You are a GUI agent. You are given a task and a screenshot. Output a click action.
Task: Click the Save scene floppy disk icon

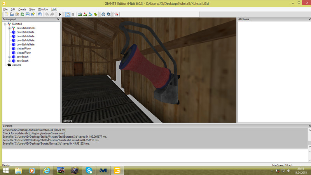pos(28,14)
